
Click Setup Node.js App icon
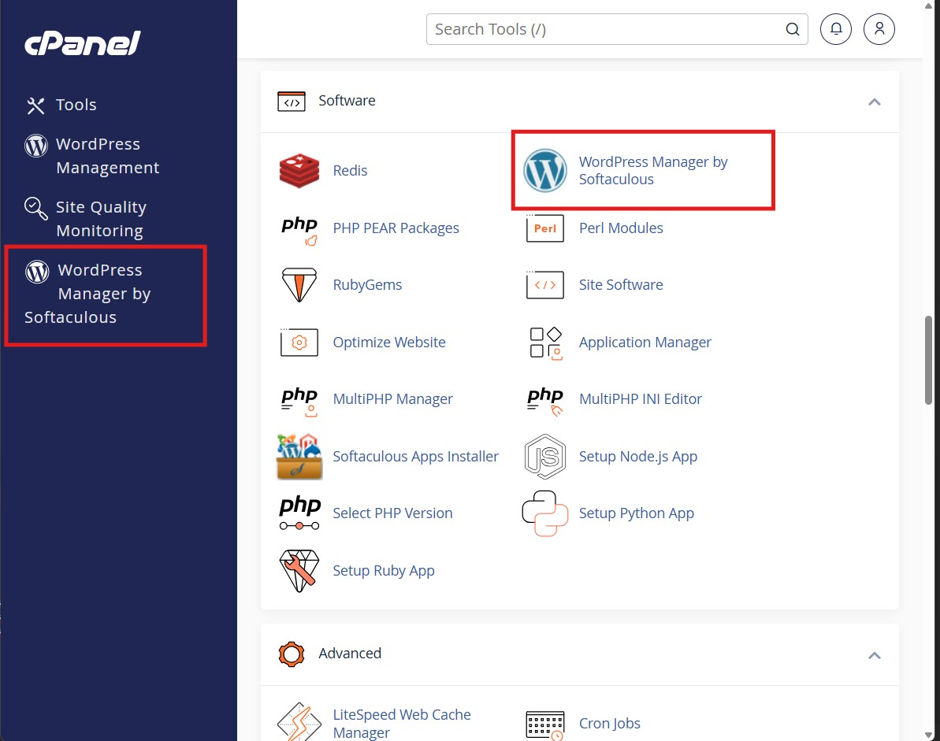point(545,457)
